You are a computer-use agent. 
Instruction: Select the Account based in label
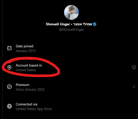[29, 65]
